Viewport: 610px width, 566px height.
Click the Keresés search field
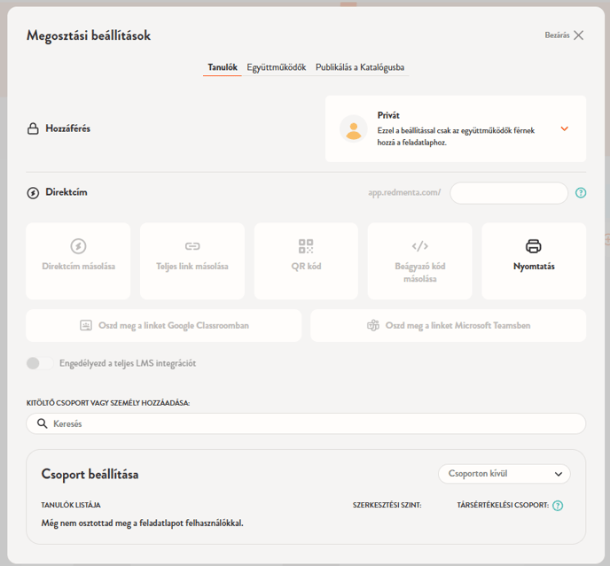(306, 424)
